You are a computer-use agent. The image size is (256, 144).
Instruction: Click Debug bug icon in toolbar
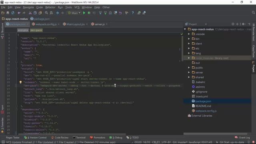coord(89,13)
